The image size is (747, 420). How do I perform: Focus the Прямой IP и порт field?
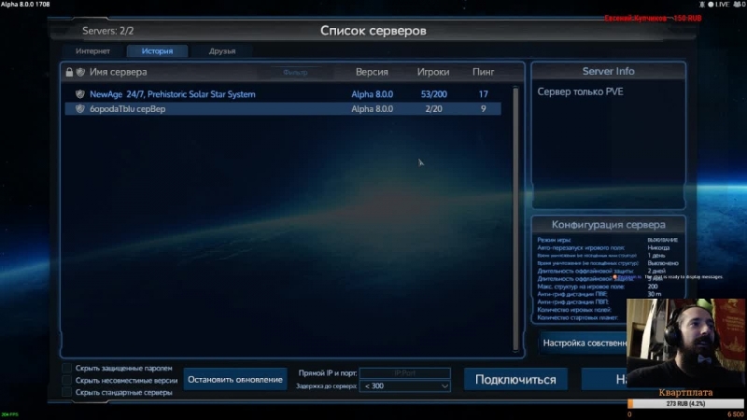[405, 372]
